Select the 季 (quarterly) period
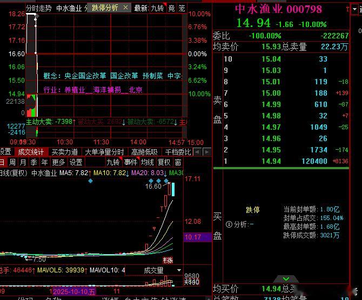The width and height of the screenshot is (362, 300). coord(33,162)
